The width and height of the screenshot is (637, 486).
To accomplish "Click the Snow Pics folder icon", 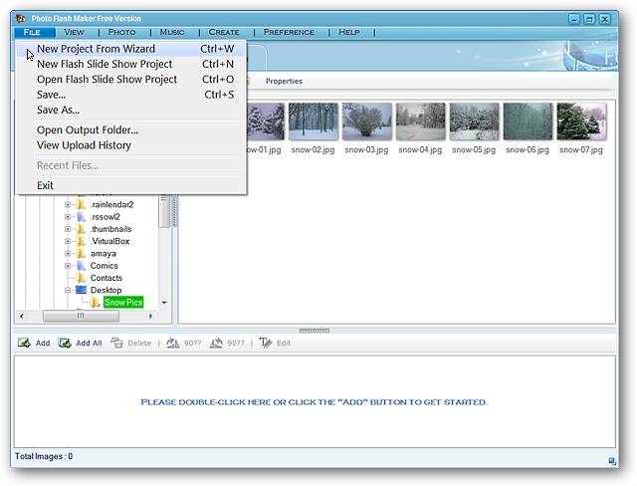I will [95, 303].
